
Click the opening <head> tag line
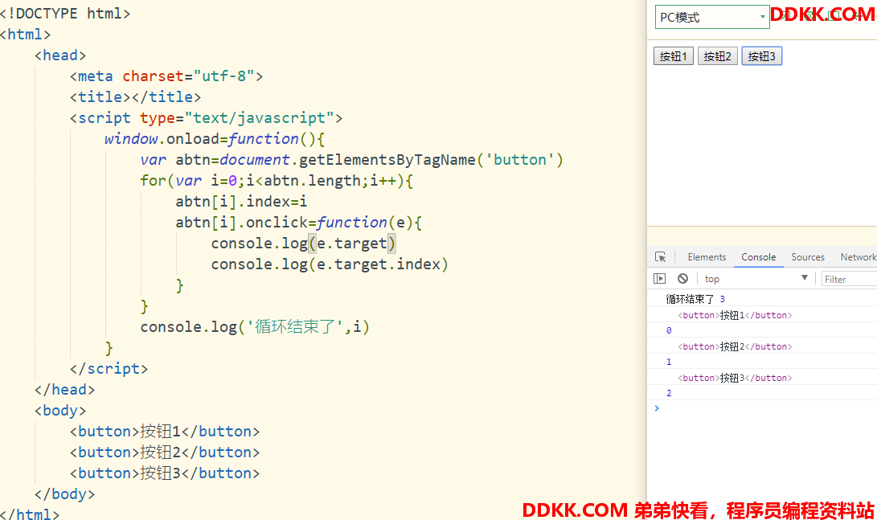click(x=60, y=55)
